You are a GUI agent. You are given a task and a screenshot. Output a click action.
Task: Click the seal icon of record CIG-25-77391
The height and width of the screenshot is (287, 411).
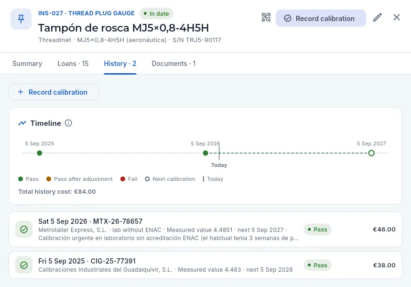(x=24, y=265)
